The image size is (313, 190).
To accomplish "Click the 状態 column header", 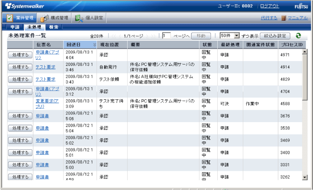I will coord(208,45).
